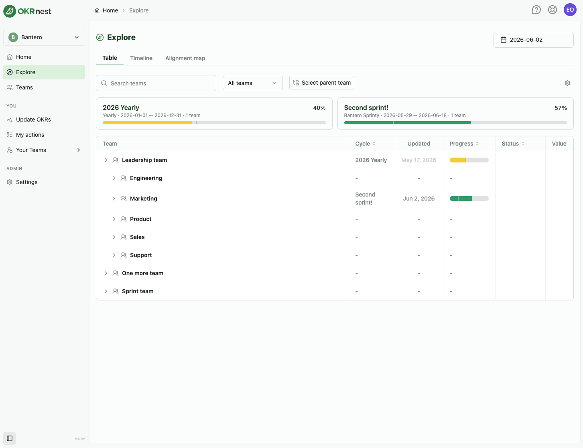Click the One more team people icon
Viewport: 583px width, 448px height.
tap(116, 273)
